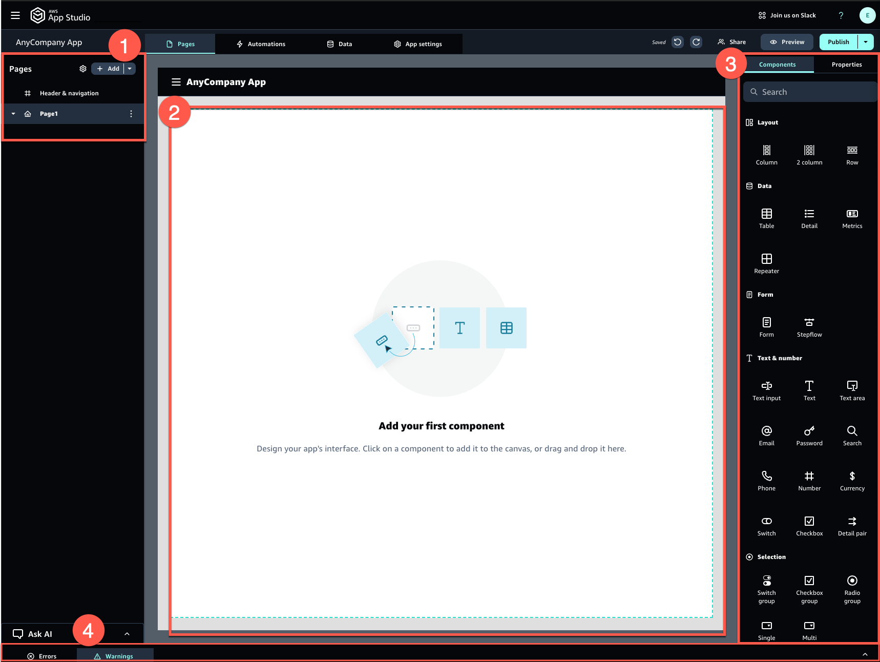Viewport: 880px width, 662px height.
Task: Select the Currency component
Action: pyautogui.click(x=852, y=480)
